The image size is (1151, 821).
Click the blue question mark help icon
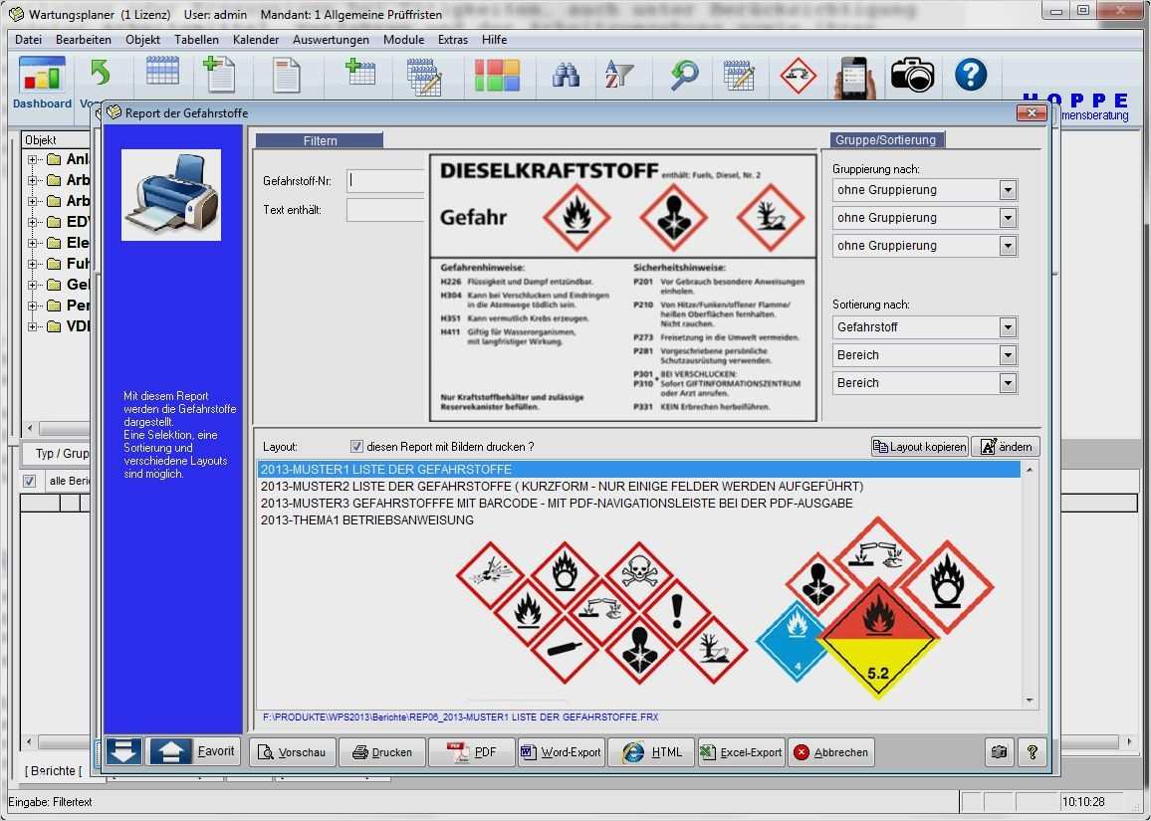[970, 76]
